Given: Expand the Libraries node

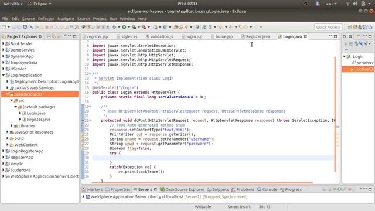Looking at the screenshot, I should pos(11,125).
